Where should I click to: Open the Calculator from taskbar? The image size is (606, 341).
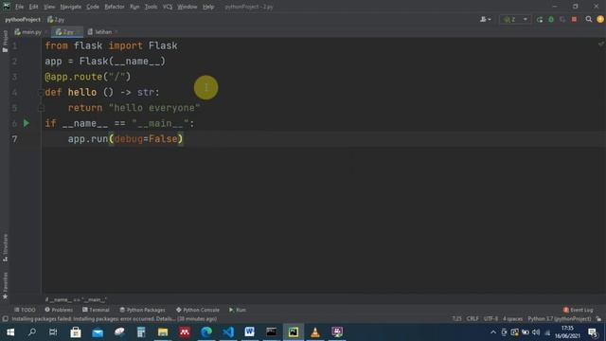point(141,332)
